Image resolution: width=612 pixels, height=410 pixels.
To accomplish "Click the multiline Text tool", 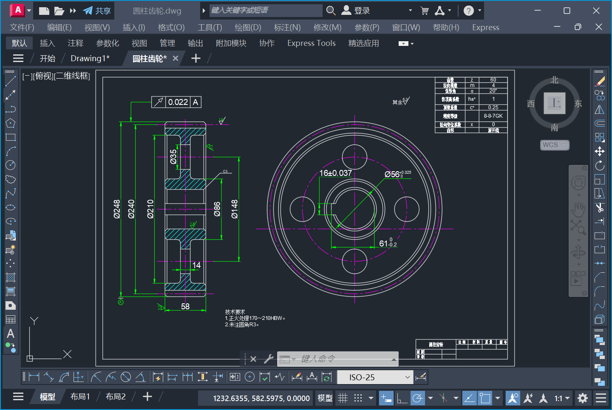I will (10, 334).
